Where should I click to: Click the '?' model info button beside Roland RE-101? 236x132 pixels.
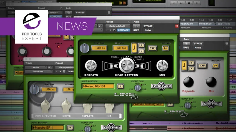click(120, 86)
